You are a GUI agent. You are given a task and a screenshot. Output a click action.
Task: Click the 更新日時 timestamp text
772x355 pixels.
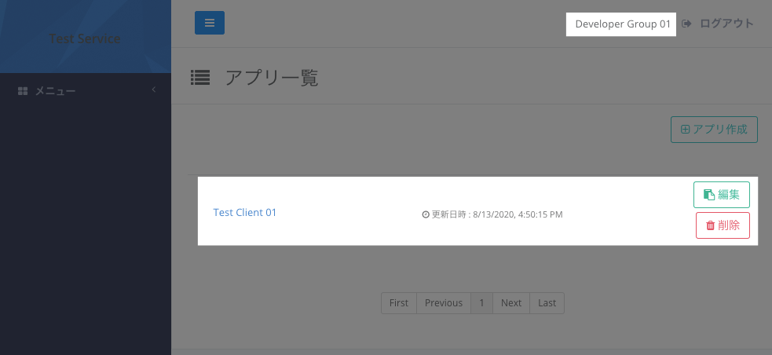[x=497, y=214]
